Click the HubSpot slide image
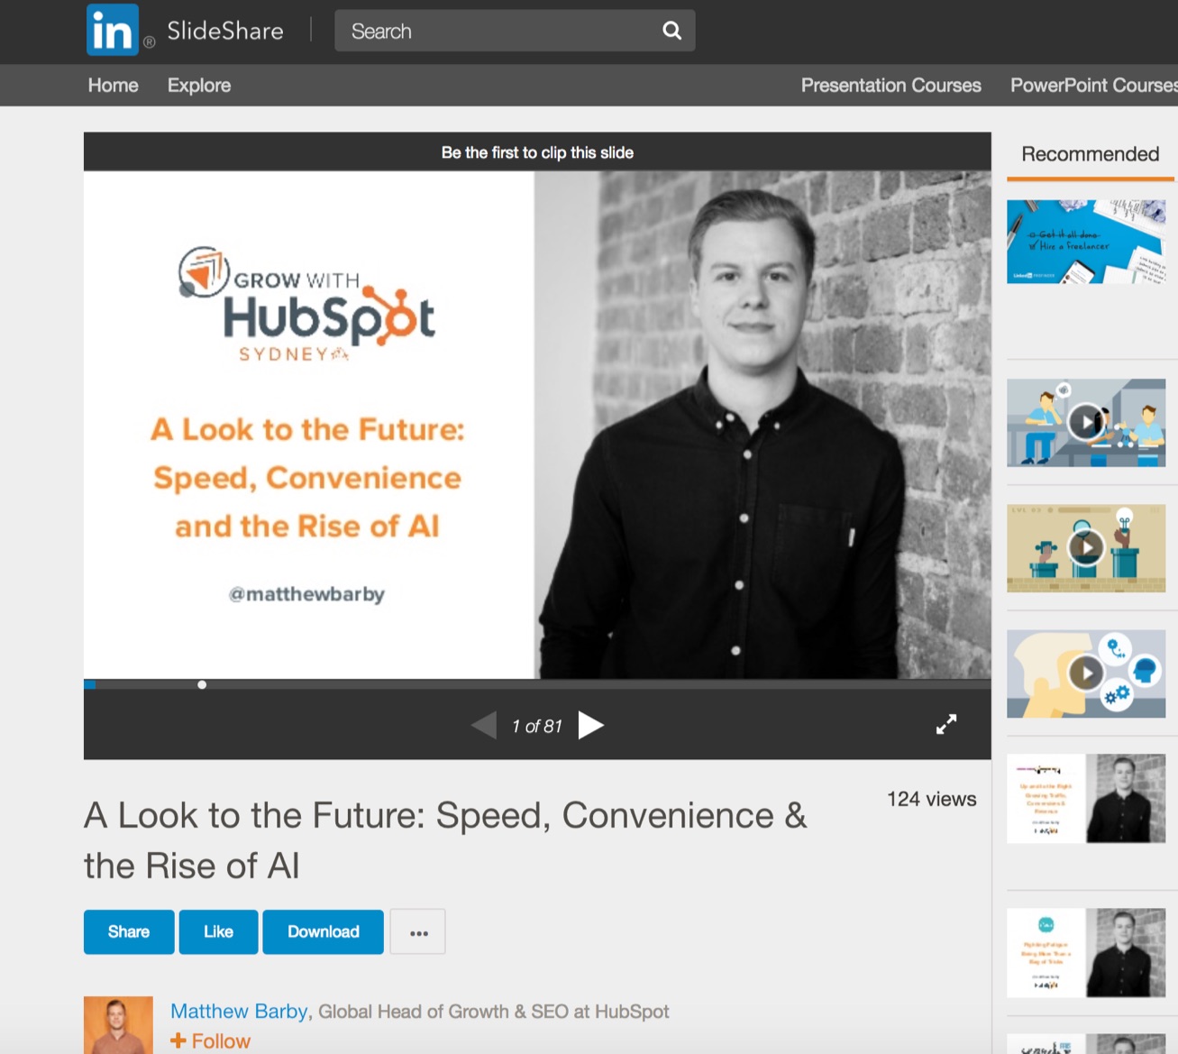Viewport: 1178px width, 1054px height. 537,425
